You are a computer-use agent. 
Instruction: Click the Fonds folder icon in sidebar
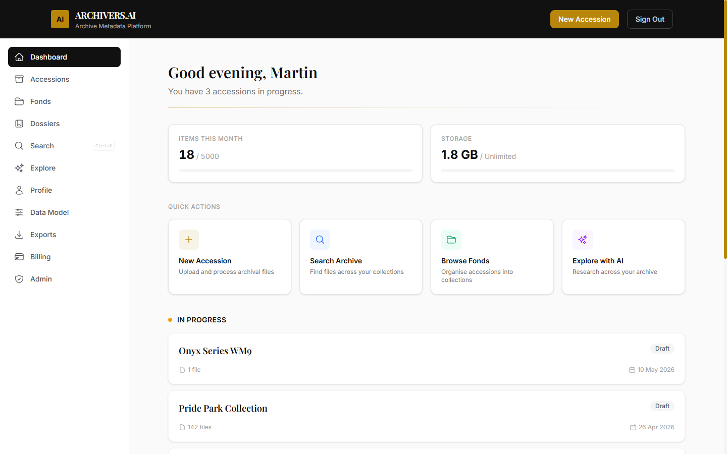(19, 101)
